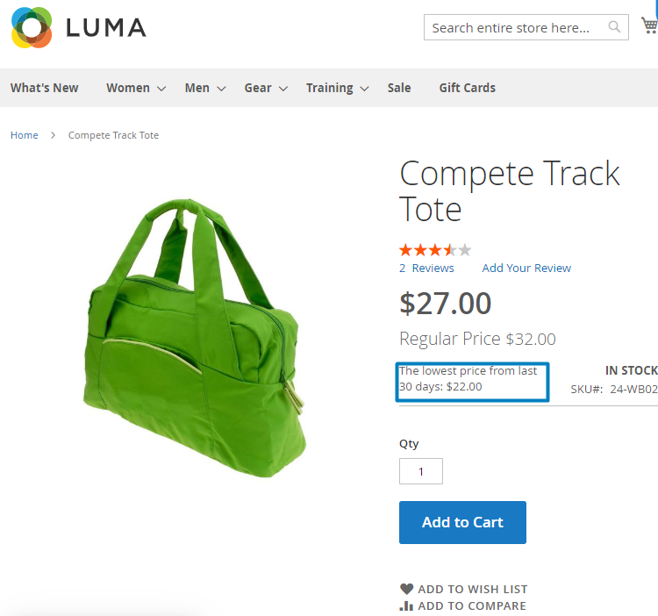Click the Add Your Review link
The image size is (658, 616).
pos(526,268)
